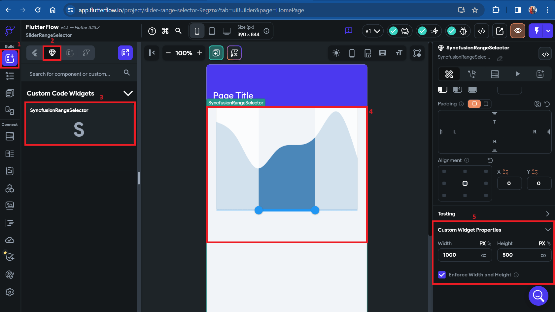
Task: Open the Widget Palette in Build sidebar
Action: pyautogui.click(x=10, y=59)
